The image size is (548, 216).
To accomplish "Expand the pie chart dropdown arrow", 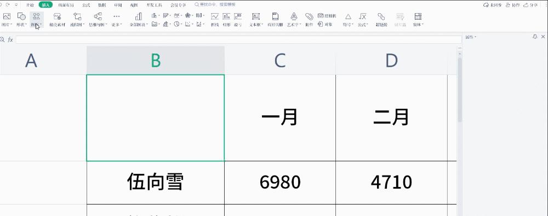I will coord(181,24).
